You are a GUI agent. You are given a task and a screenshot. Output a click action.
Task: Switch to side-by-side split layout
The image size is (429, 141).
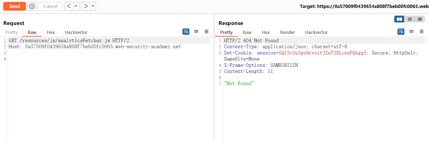399,19
